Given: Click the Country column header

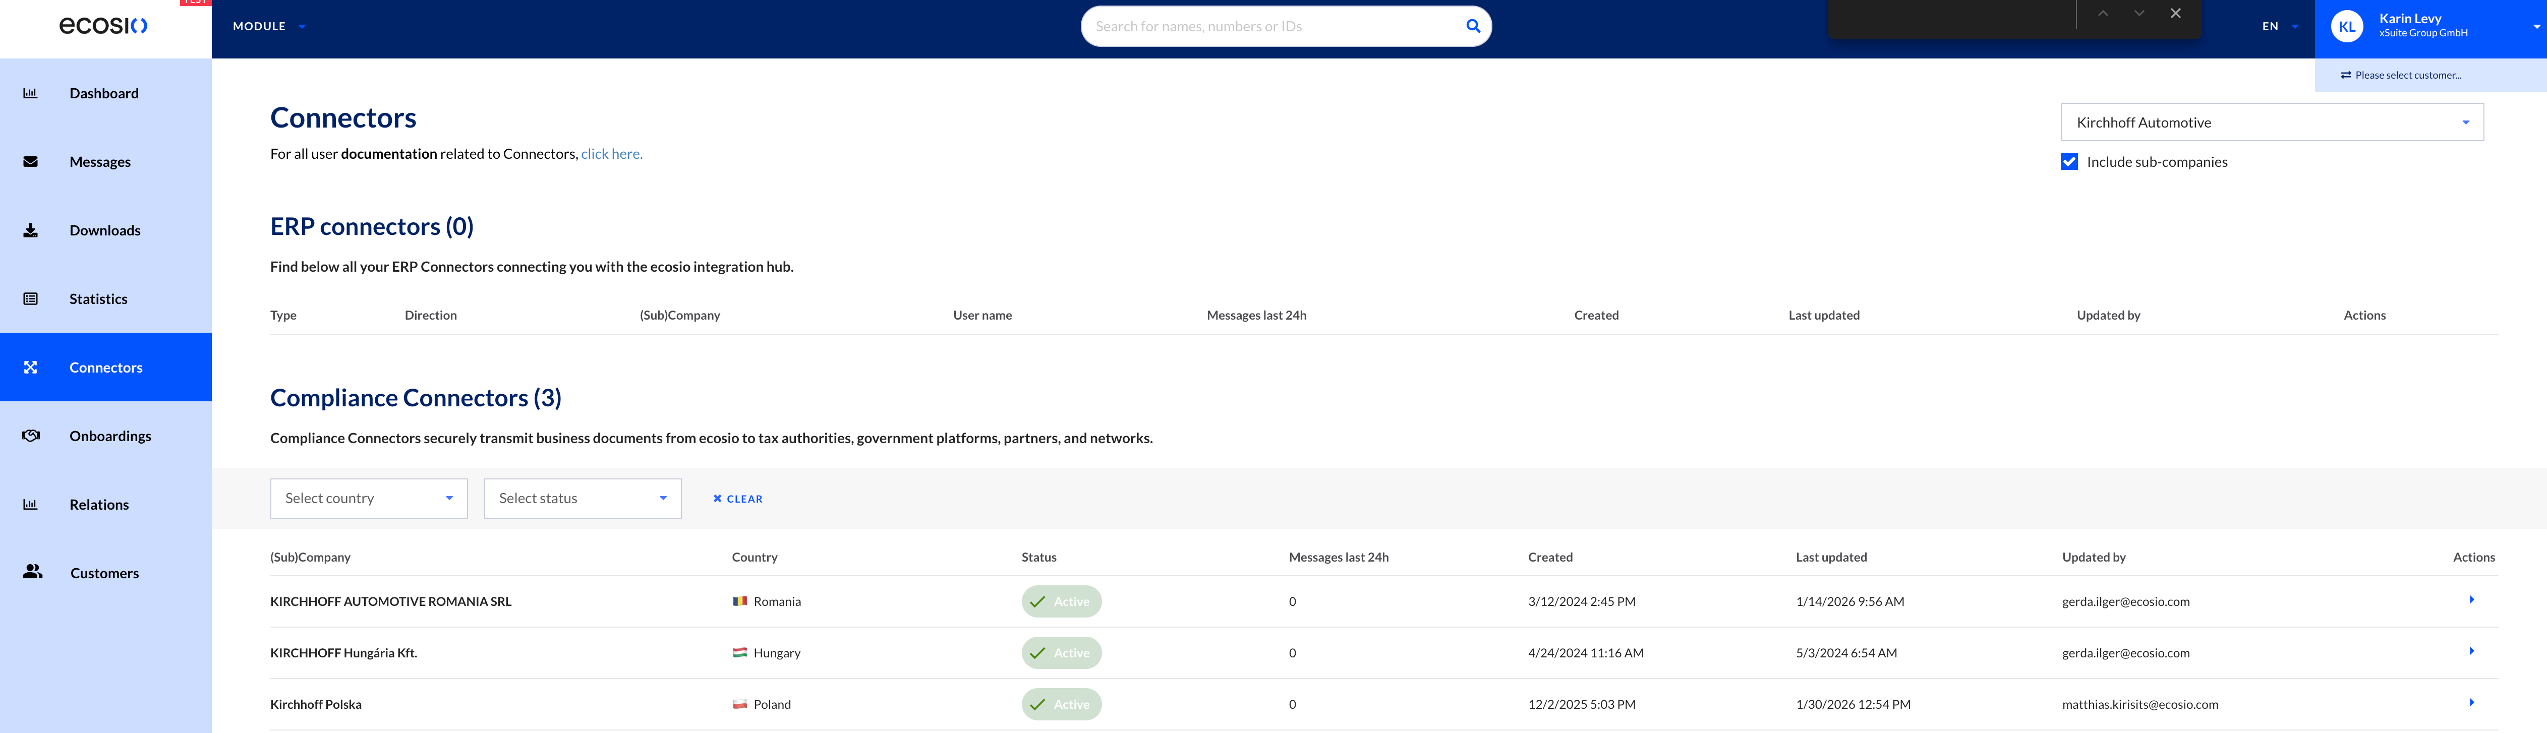Looking at the screenshot, I should point(755,557).
